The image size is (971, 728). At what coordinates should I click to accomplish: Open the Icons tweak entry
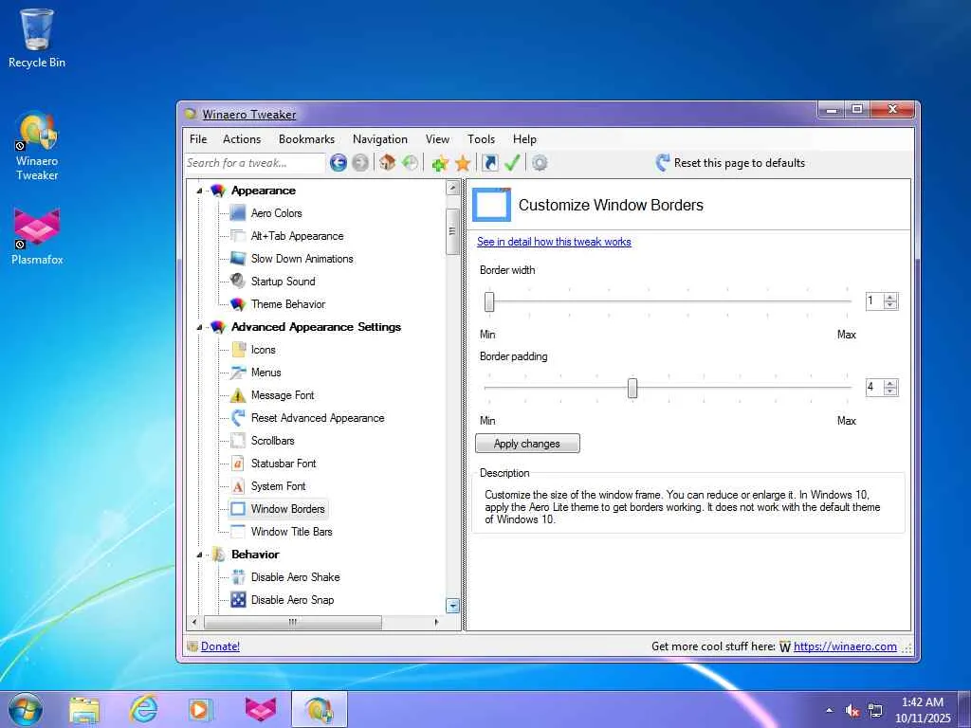(264, 350)
